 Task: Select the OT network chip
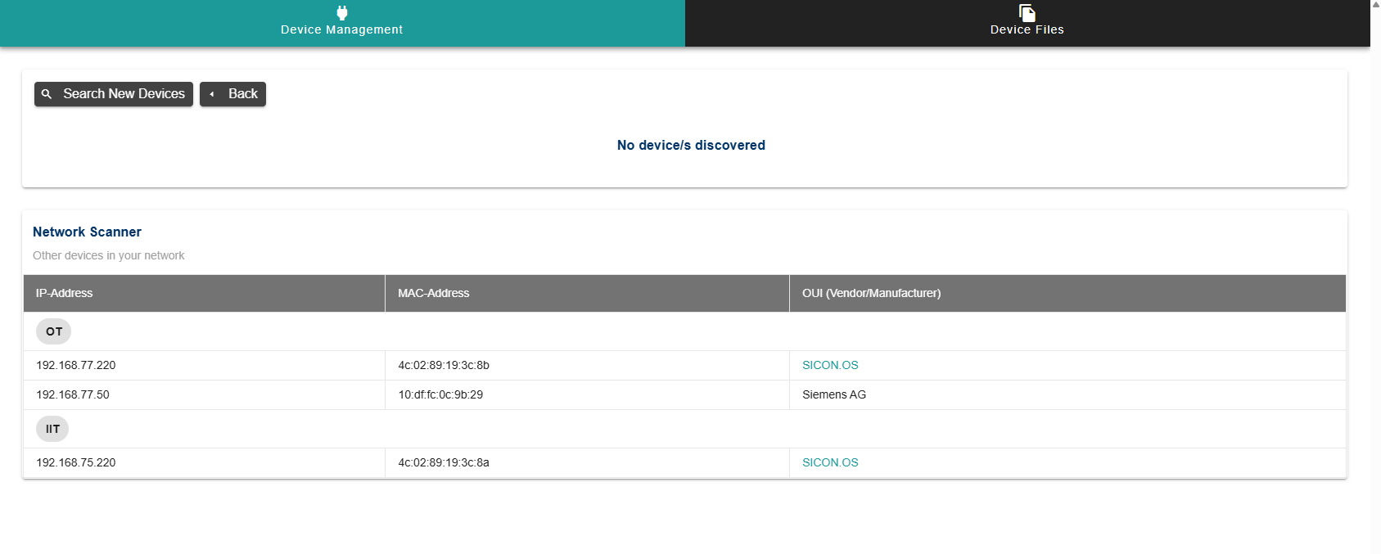pyautogui.click(x=54, y=331)
